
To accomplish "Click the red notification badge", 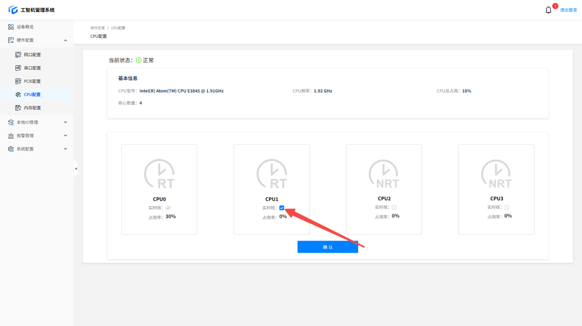I will 555,6.
